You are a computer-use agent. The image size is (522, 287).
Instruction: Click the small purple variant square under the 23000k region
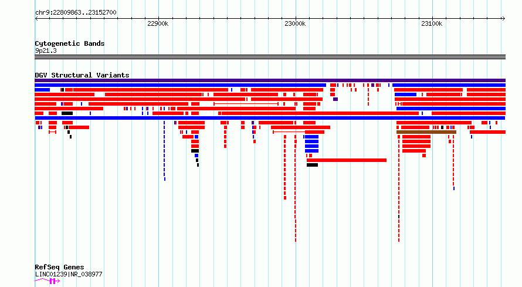[x=335, y=99]
